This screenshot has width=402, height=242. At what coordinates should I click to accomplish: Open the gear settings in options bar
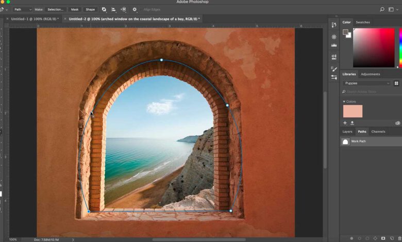tap(135, 9)
